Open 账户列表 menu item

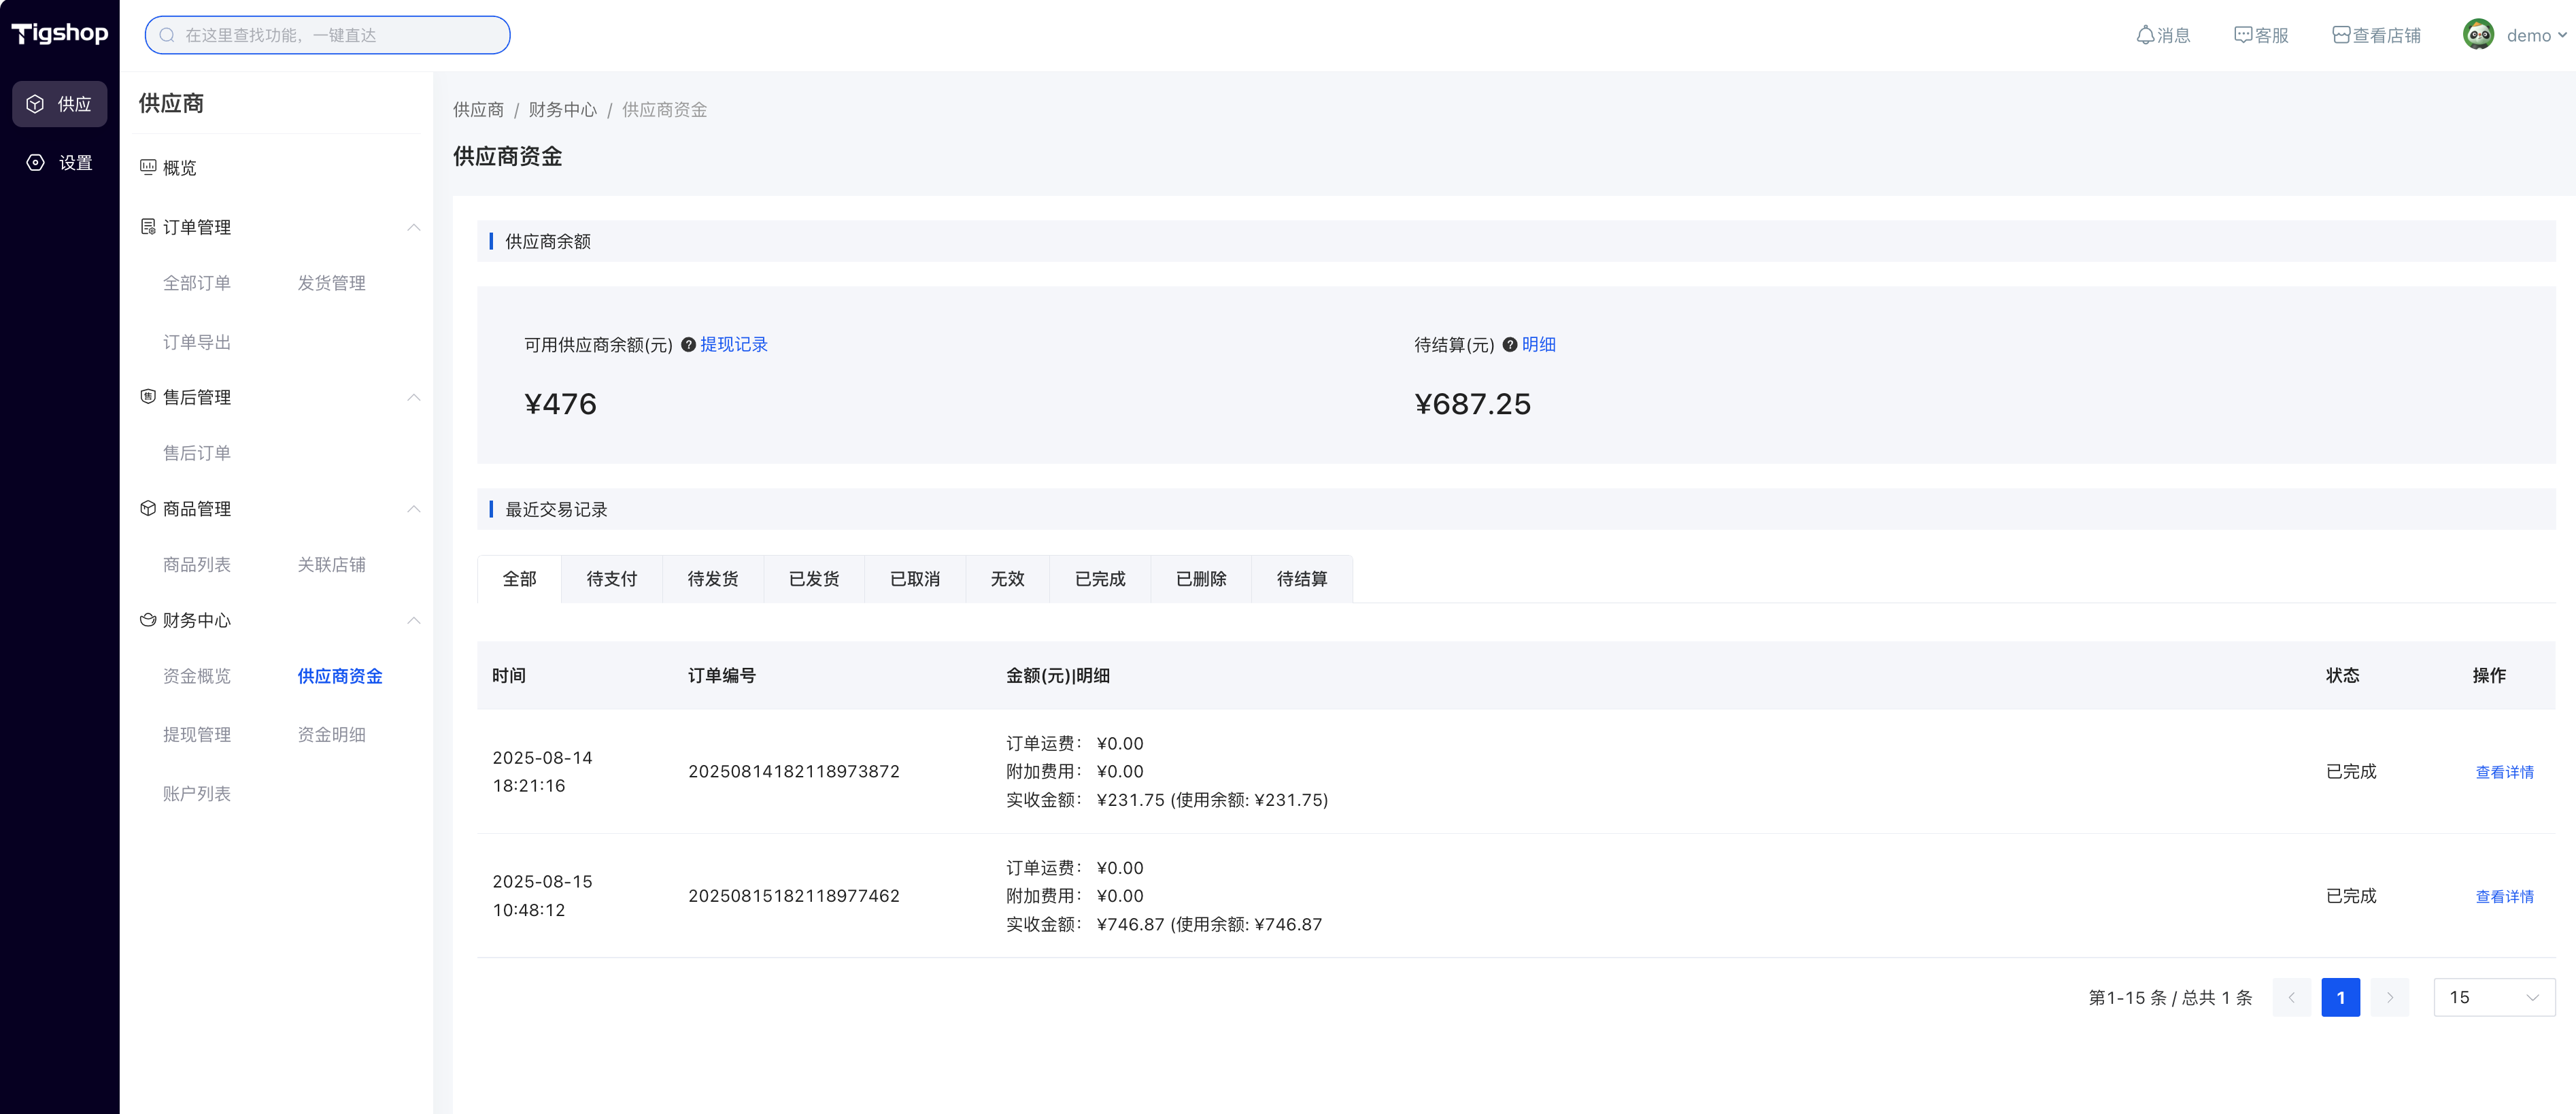pos(197,794)
